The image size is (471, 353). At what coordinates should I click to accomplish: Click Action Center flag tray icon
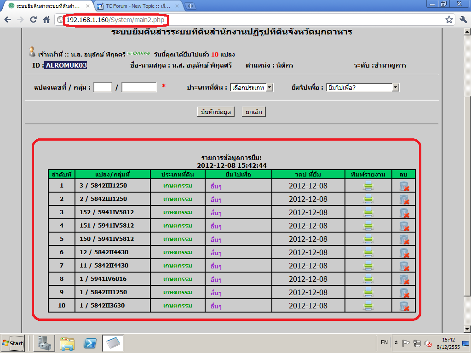pyautogui.click(x=406, y=343)
